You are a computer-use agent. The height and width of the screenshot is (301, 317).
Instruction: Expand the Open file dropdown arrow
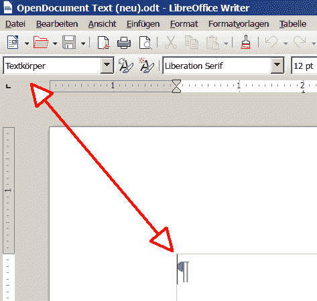[x=55, y=43]
